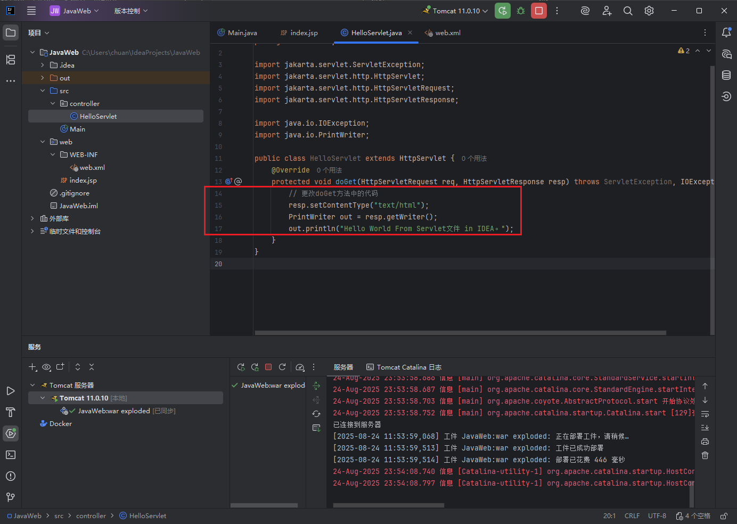Image resolution: width=737 pixels, height=524 pixels.
Task: Open the Database tool window
Action: pyautogui.click(x=726, y=75)
